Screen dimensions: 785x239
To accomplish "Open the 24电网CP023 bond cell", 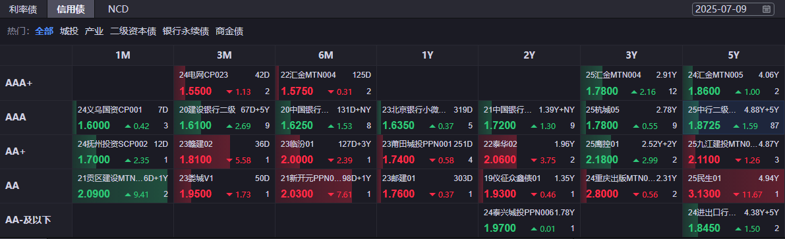I will [224, 83].
